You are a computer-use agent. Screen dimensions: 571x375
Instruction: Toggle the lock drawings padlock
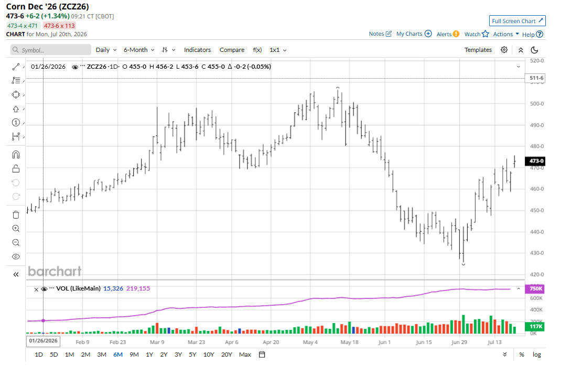[x=16, y=169]
